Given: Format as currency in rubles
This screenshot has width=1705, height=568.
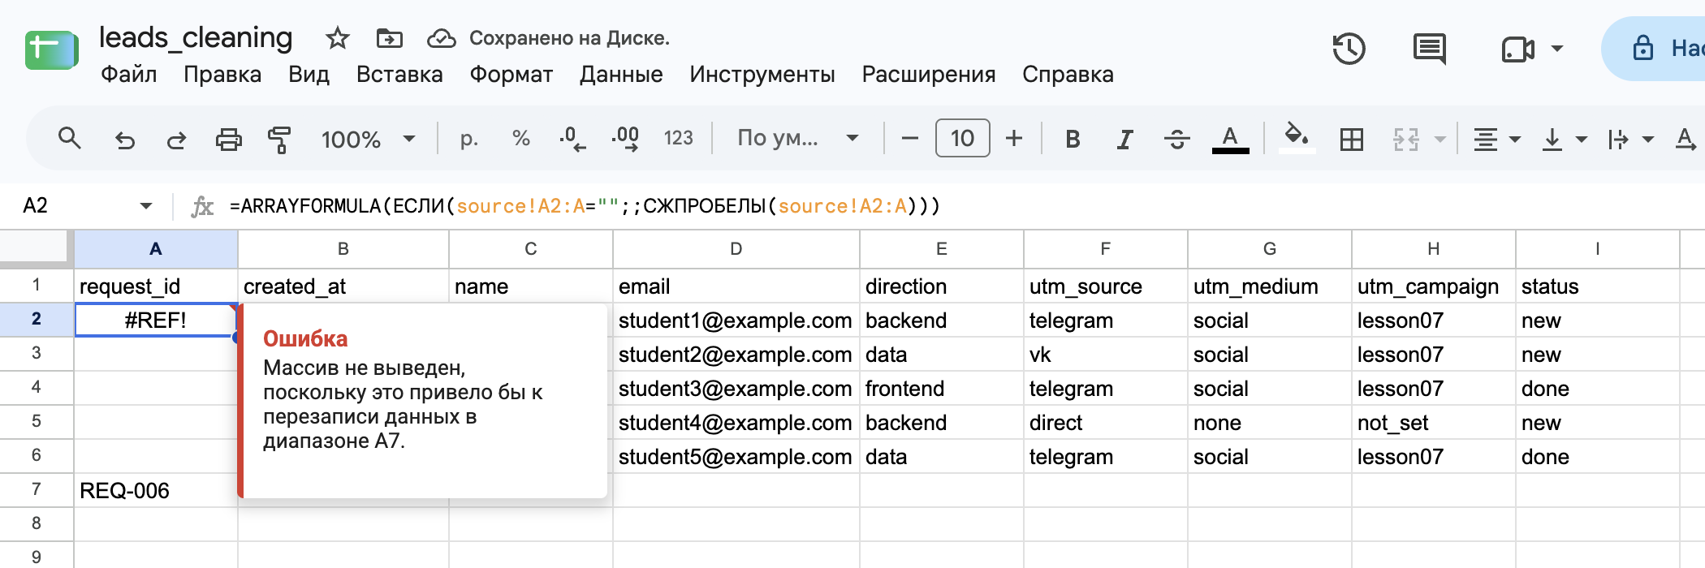Looking at the screenshot, I should pos(468,139).
